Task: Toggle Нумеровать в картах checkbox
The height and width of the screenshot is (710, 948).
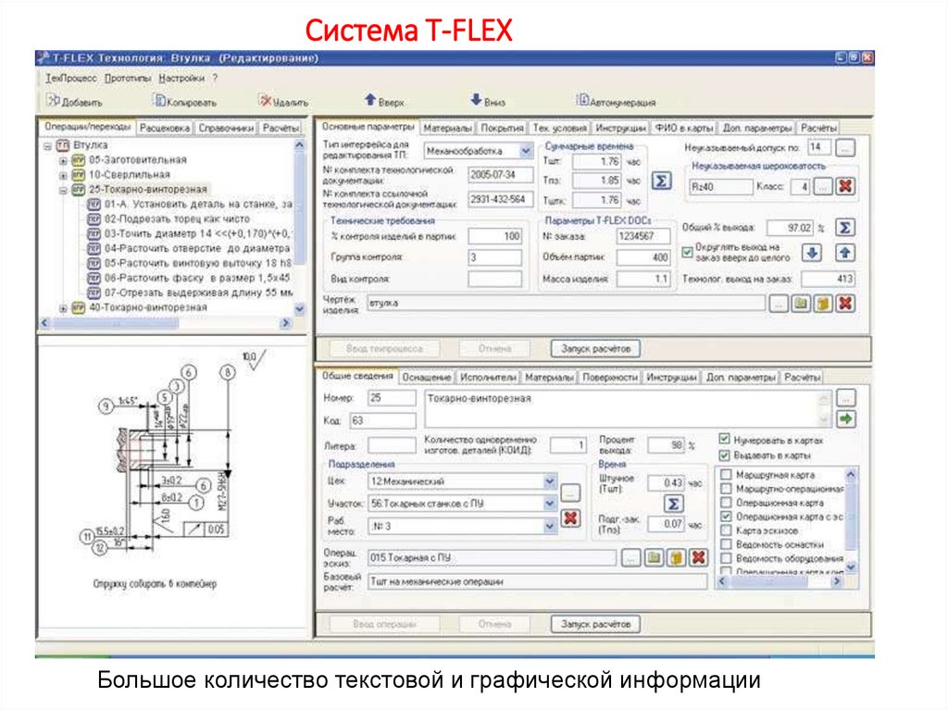Action: tap(724, 440)
